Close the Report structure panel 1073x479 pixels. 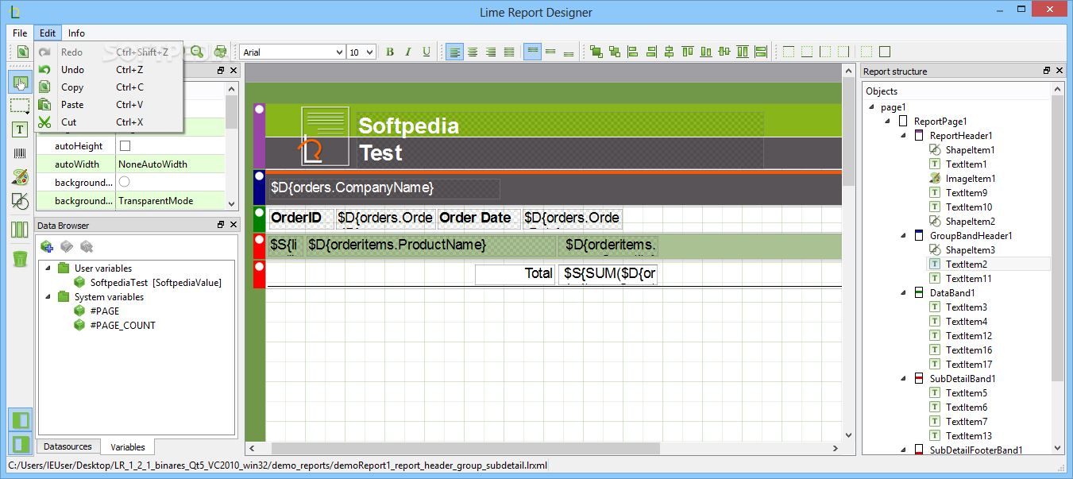click(1059, 71)
